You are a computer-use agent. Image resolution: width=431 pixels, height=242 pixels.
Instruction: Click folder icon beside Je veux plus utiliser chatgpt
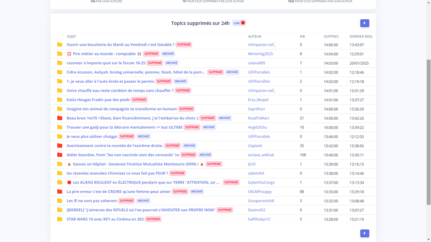tap(60, 137)
